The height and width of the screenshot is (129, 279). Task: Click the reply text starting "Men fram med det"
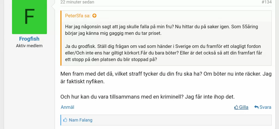pos(166,78)
